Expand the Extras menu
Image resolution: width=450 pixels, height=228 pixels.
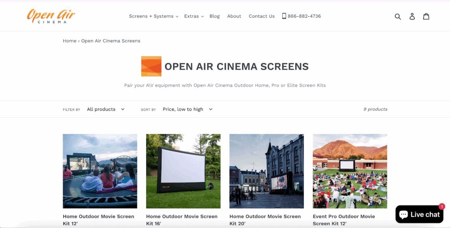[x=194, y=16]
